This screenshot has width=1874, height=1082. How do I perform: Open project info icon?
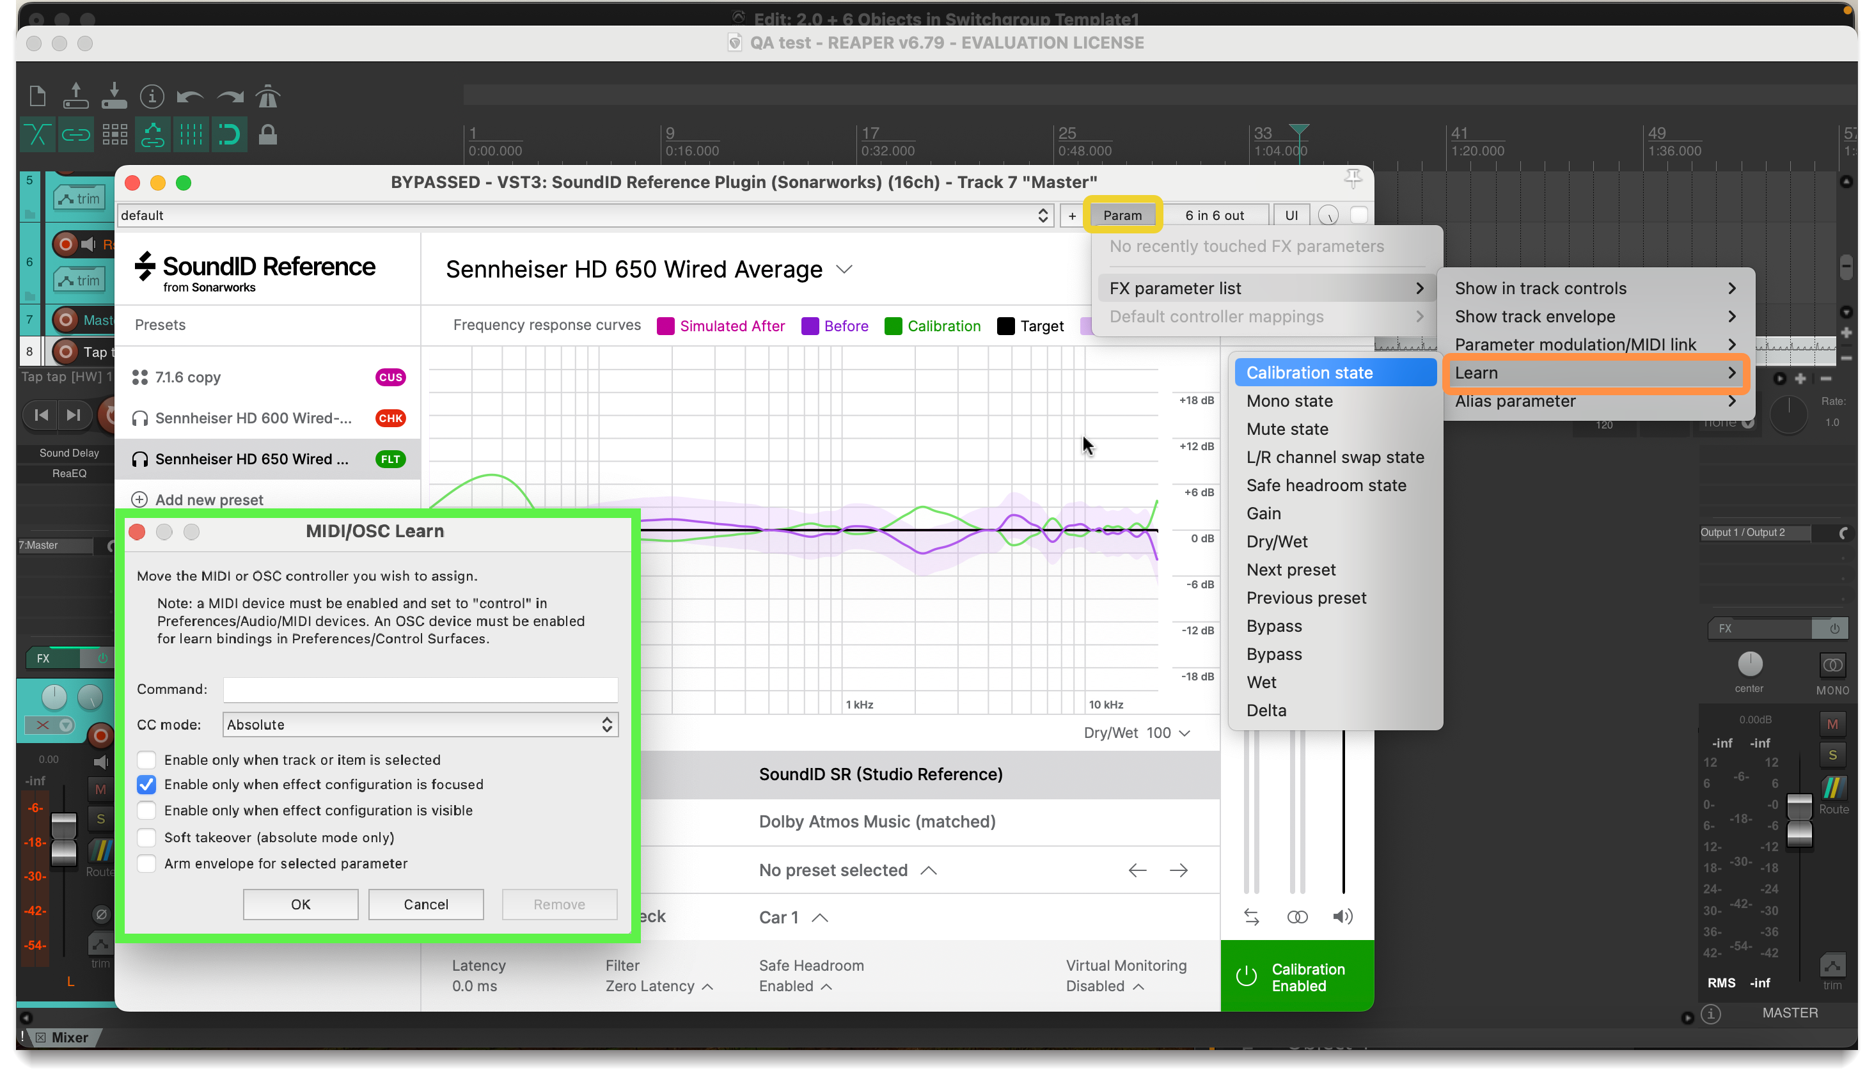tap(152, 97)
